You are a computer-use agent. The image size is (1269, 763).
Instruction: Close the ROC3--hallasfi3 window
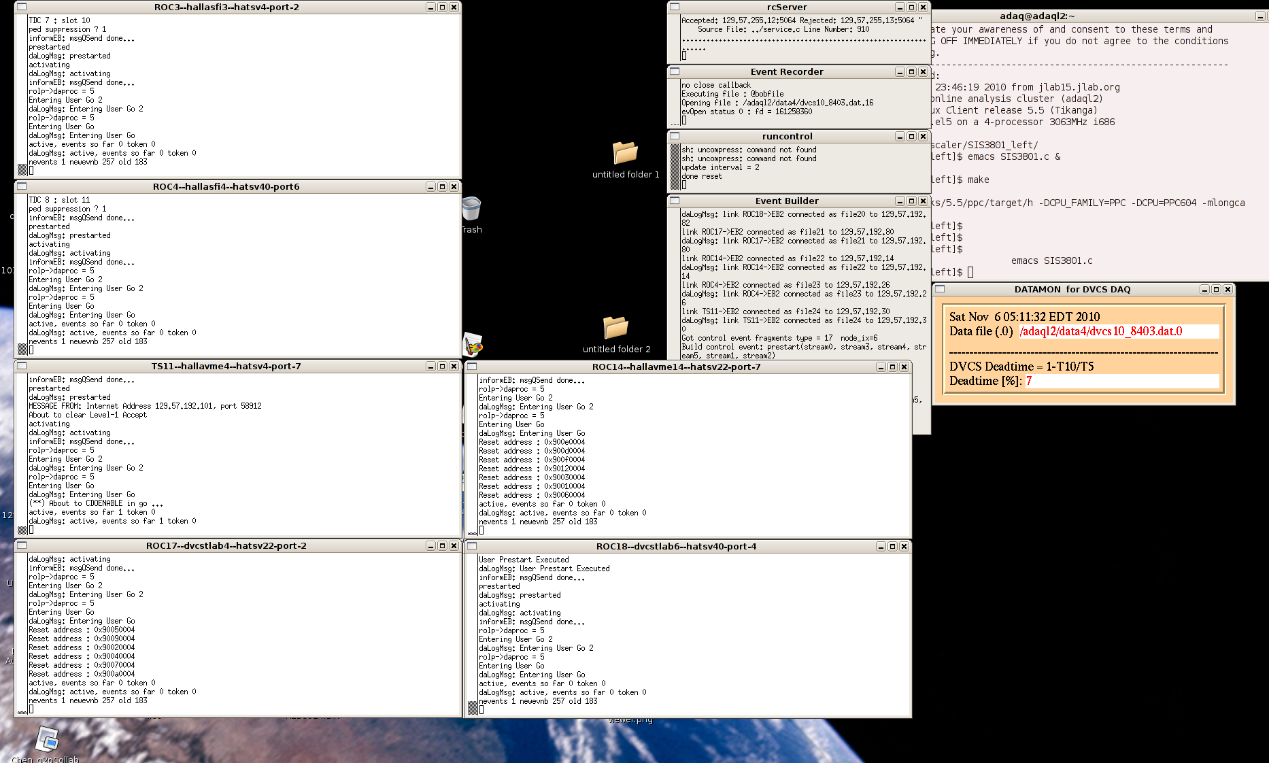click(x=454, y=7)
